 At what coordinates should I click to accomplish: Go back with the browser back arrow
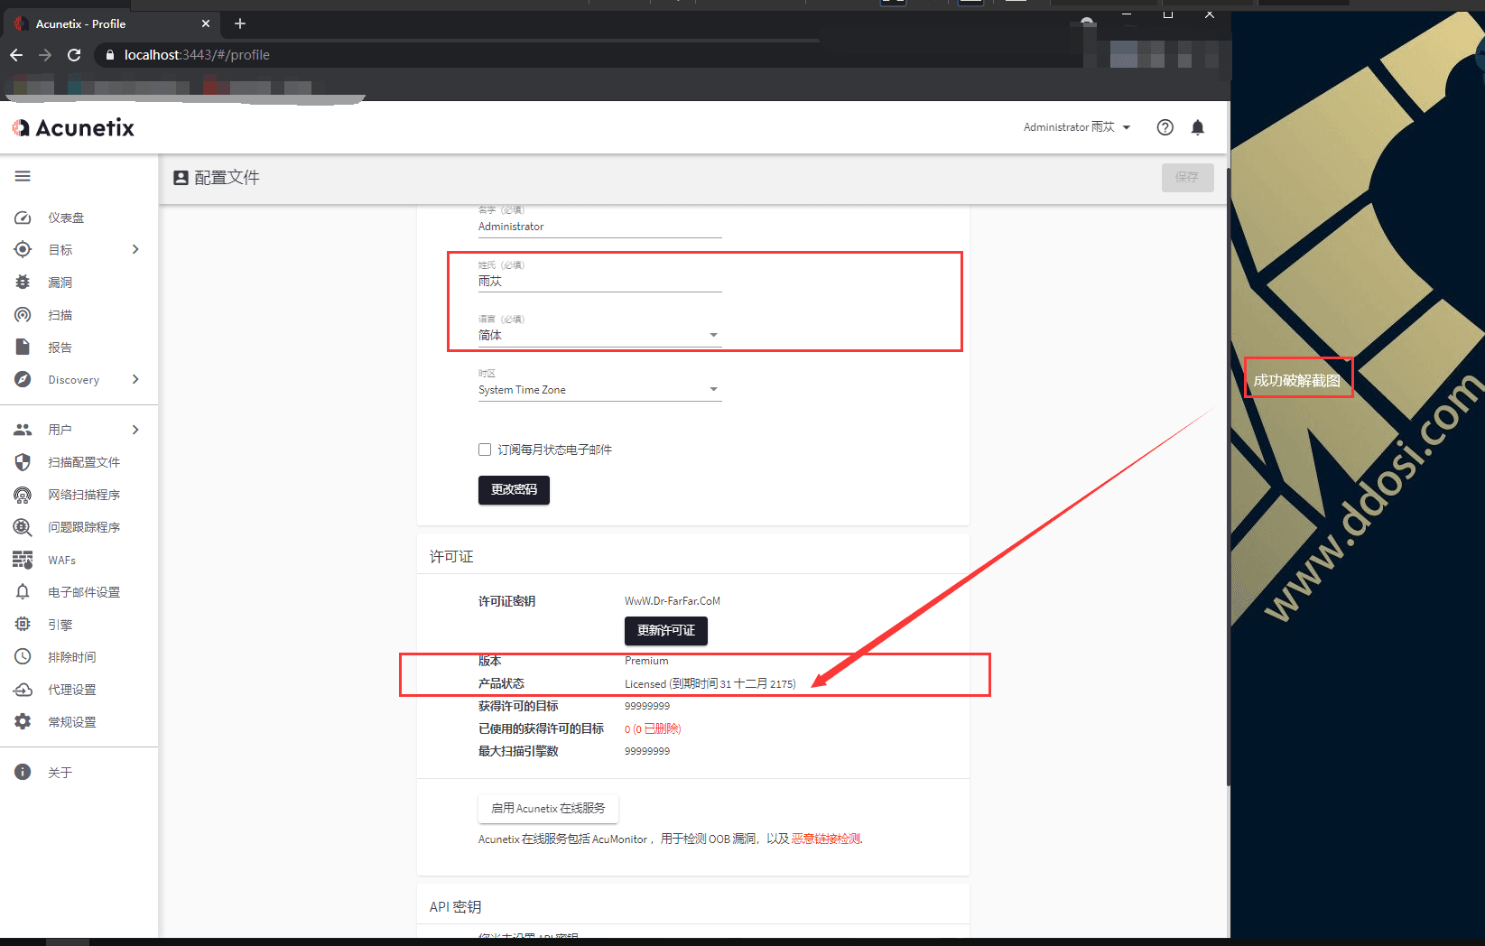(x=16, y=55)
